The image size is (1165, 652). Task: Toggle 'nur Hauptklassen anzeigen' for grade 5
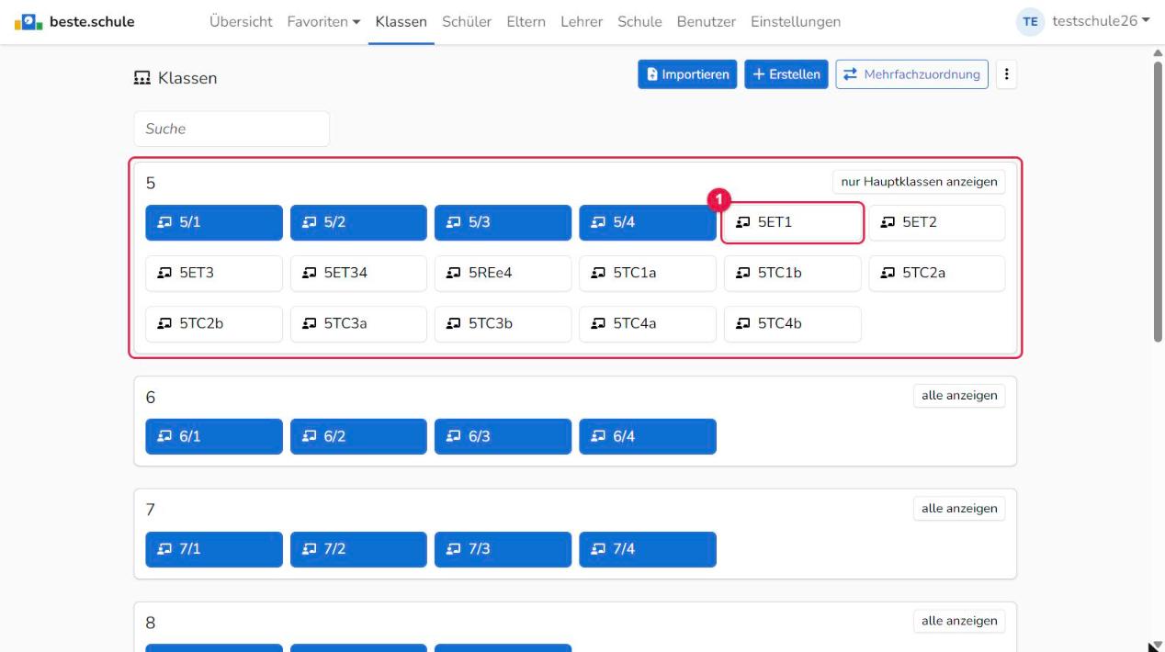[x=919, y=182]
